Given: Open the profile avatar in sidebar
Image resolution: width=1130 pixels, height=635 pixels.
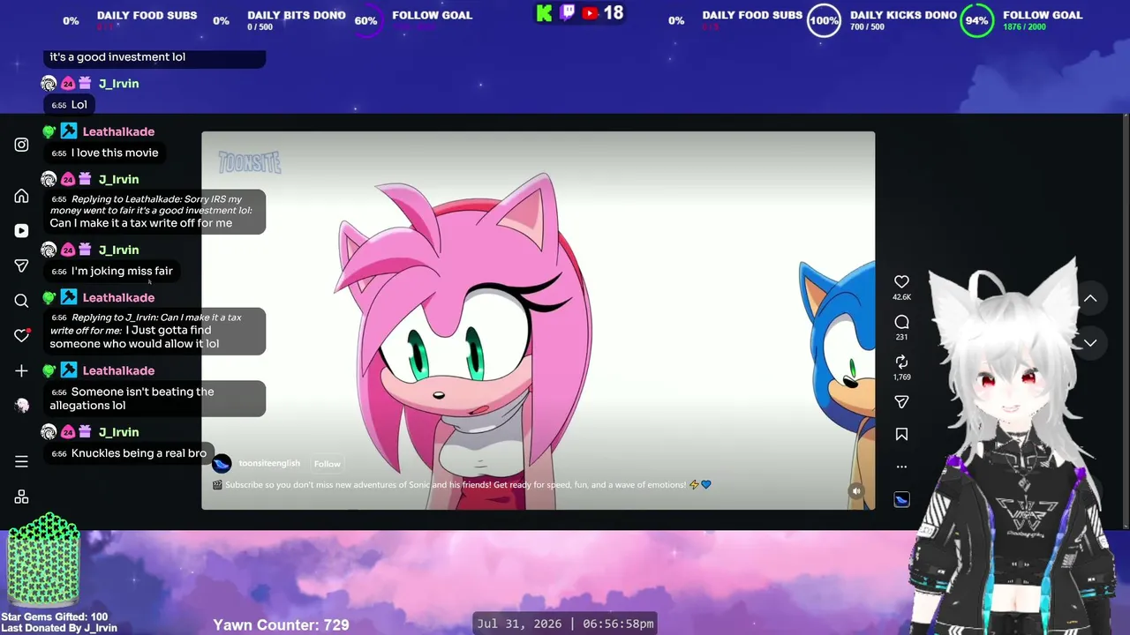Looking at the screenshot, I should tap(21, 406).
